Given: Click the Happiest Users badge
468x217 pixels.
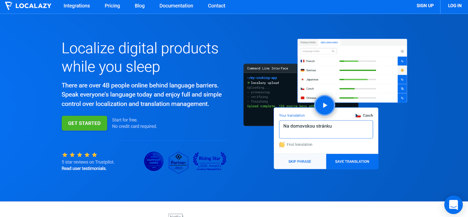Looking at the screenshot, I should (x=154, y=161).
